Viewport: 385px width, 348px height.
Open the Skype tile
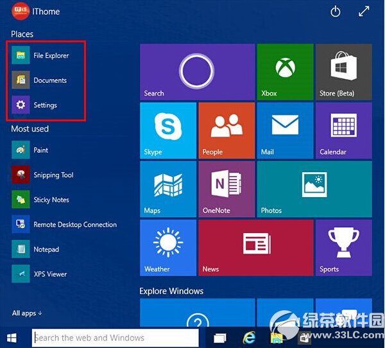(x=168, y=130)
